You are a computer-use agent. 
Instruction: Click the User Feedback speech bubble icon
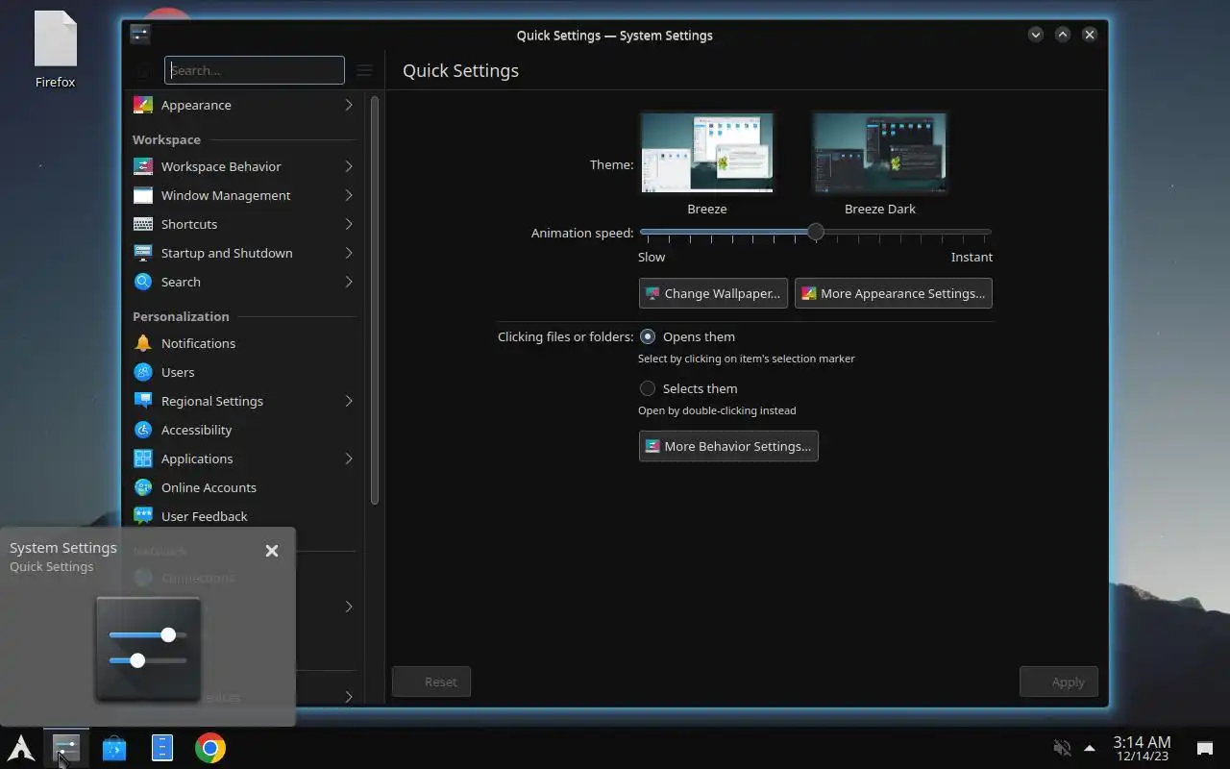(143, 516)
